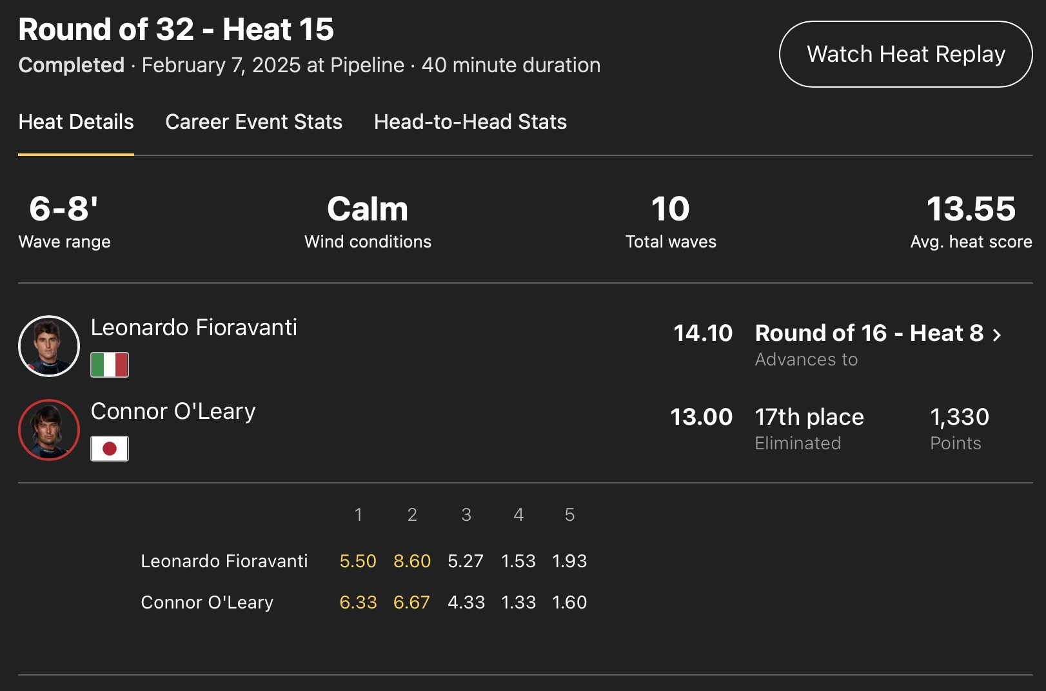Click O'Leary's 13.00 heat total

(701, 417)
